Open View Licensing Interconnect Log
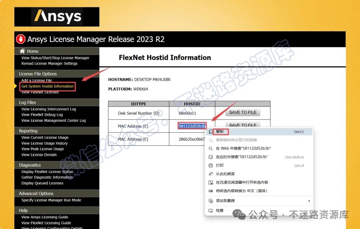 click(x=49, y=109)
